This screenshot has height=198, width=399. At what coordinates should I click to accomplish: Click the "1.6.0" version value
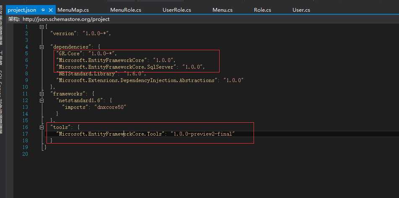pos(135,74)
